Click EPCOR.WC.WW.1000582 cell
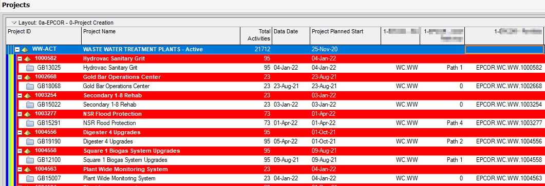The image size is (545, 186). pyautogui.click(x=509, y=68)
